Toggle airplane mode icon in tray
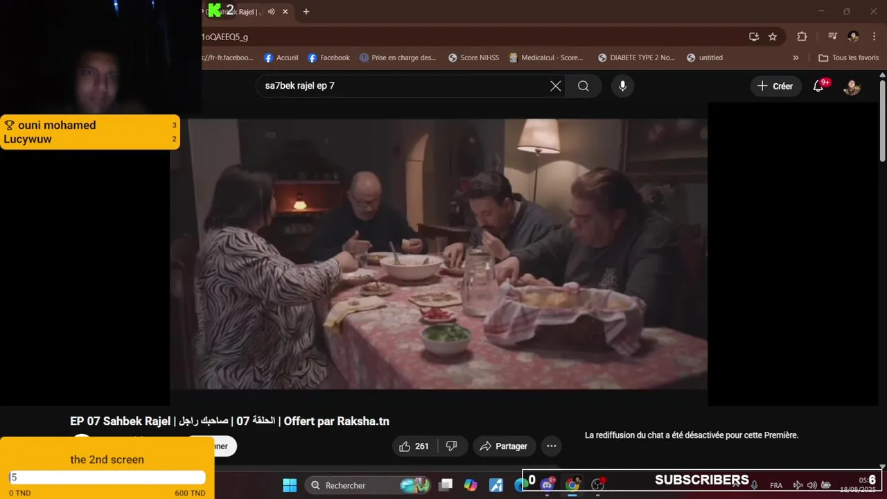The width and height of the screenshot is (887, 499). [798, 485]
